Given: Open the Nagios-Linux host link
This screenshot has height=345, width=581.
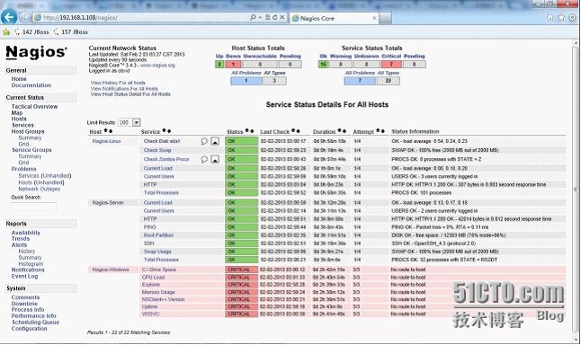Looking at the screenshot, I should [x=106, y=141].
